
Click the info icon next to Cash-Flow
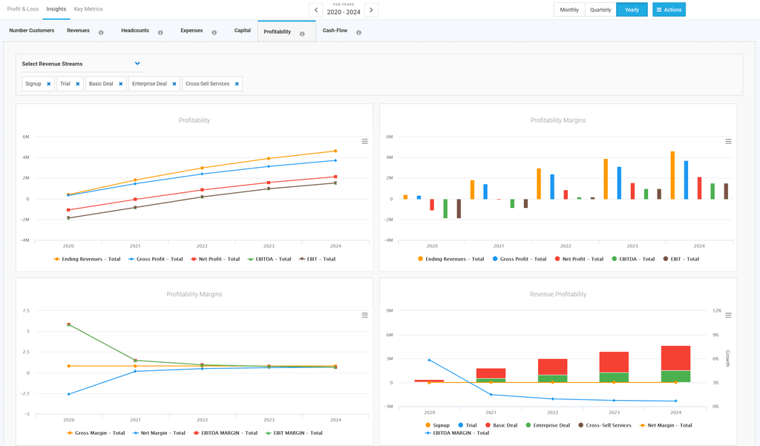[x=358, y=33]
